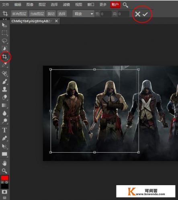Image resolution: width=178 pixels, height=200 pixels.
Task: Open the 文件 menu
Action: point(6,4)
